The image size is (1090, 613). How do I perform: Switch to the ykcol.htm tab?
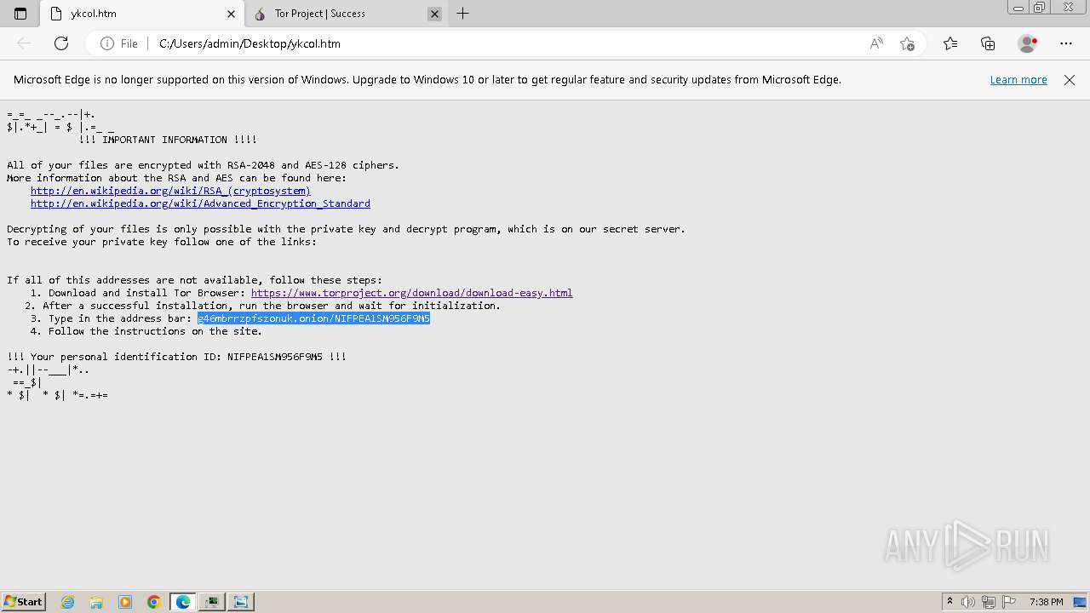142,14
